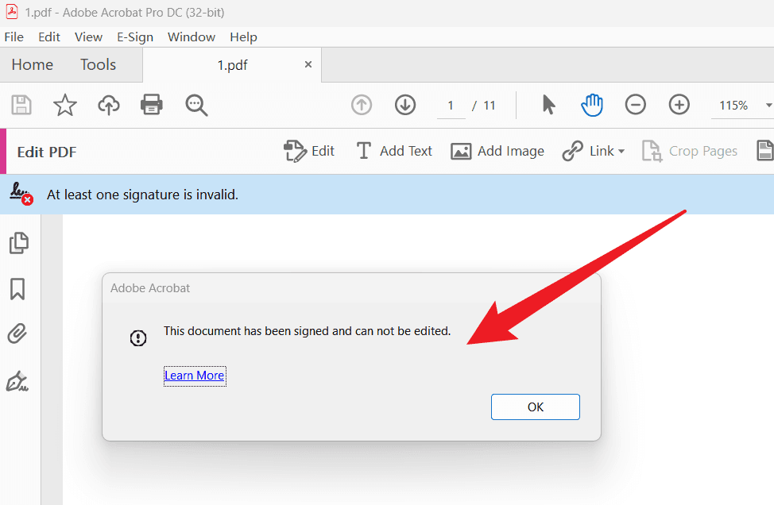Open the Bookmarks panel
This screenshot has width=774, height=505.
click(17, 289)
